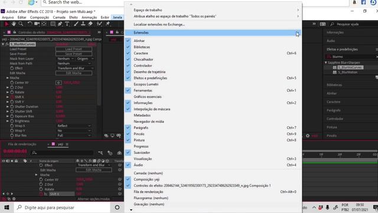Select the Clone Stamp tool

coord(83,24)
